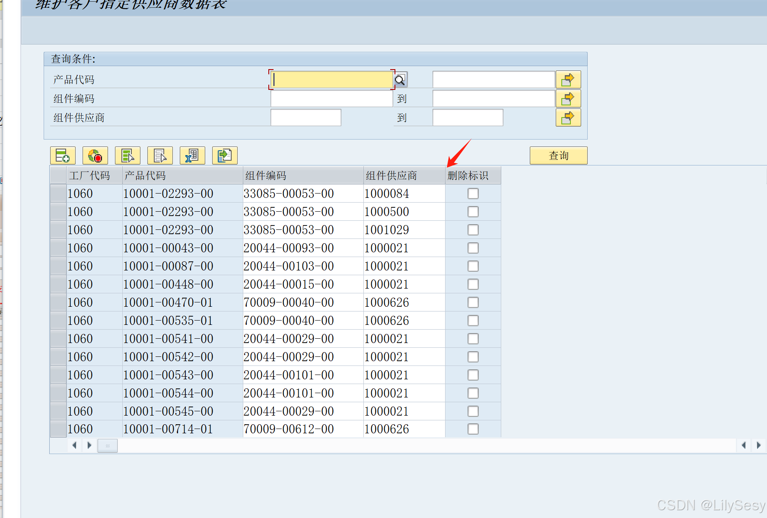Click the multiple selection icon beside 组件编码

(x=568, y=99)
